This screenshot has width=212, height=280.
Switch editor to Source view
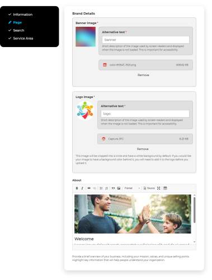click(x=149, y=188)
